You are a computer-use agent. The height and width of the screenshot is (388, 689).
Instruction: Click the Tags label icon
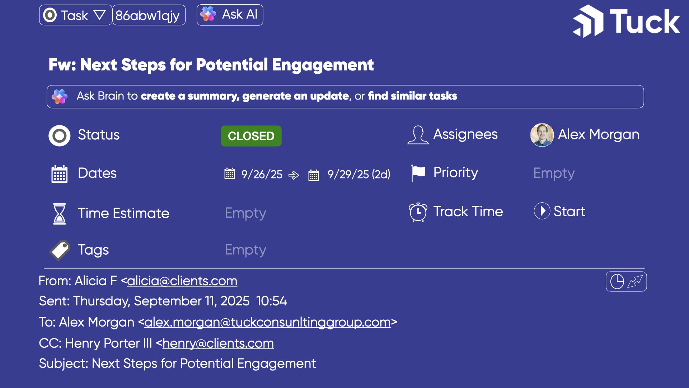60,250
